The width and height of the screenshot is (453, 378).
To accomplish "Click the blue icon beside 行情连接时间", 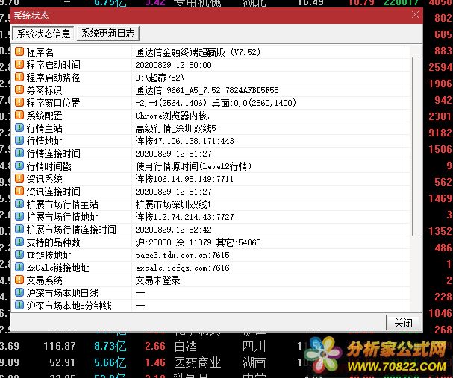I will point(19,154).
